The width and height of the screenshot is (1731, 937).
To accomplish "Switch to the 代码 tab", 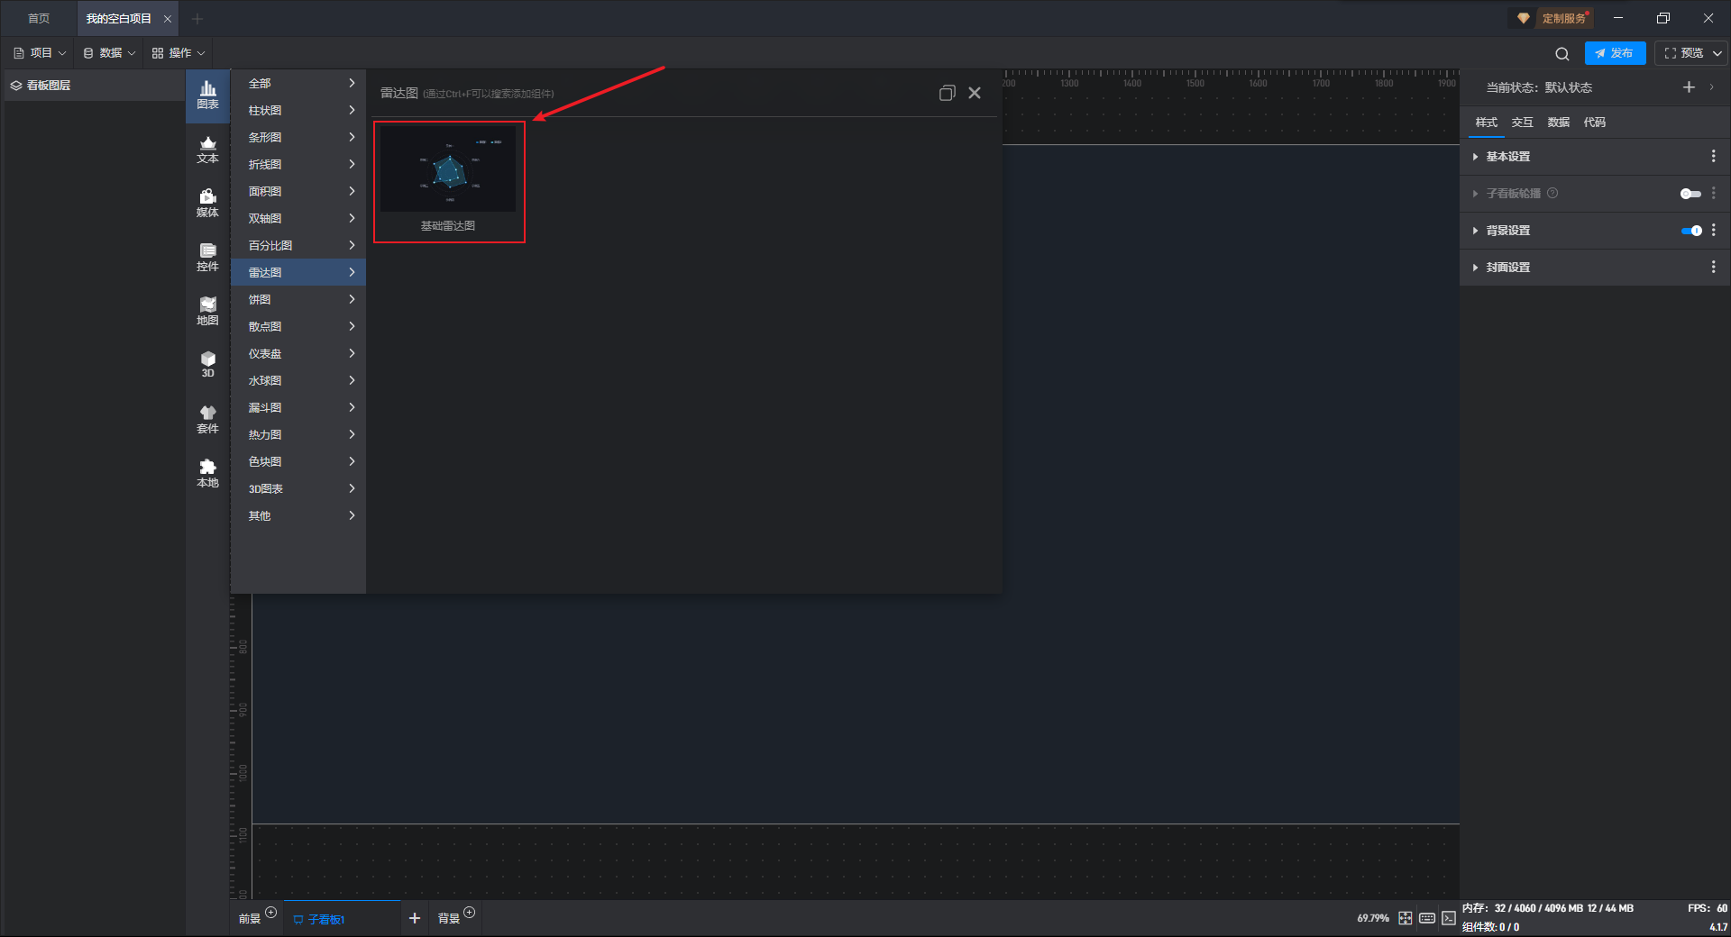I will coord(1594,123).
